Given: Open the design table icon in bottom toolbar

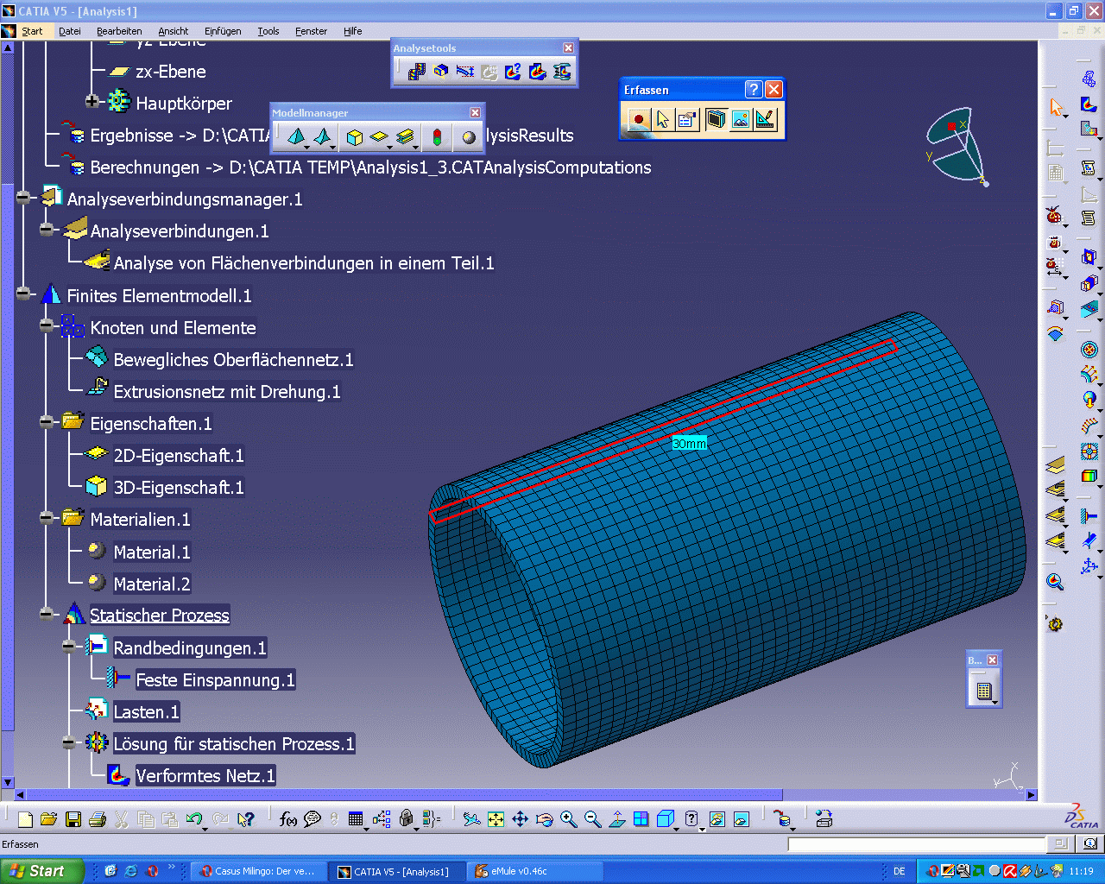Looking at the screenshot, I should pyautogui.click(x=355, y=819).
